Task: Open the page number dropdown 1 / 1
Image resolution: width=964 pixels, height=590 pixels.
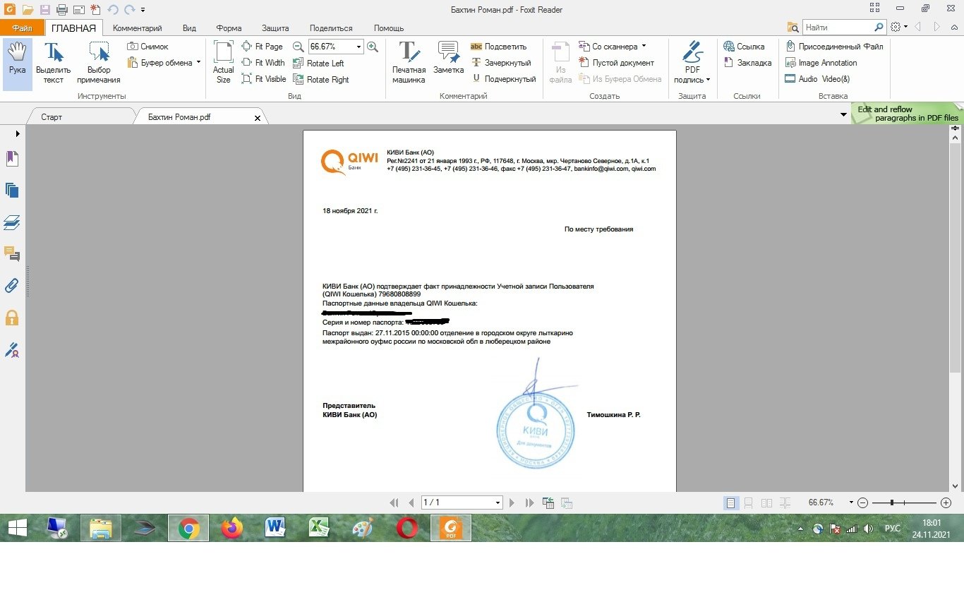Action: 498,503
